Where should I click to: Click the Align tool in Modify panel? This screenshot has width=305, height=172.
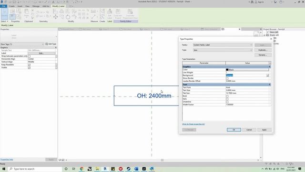[x=55, y=11]
